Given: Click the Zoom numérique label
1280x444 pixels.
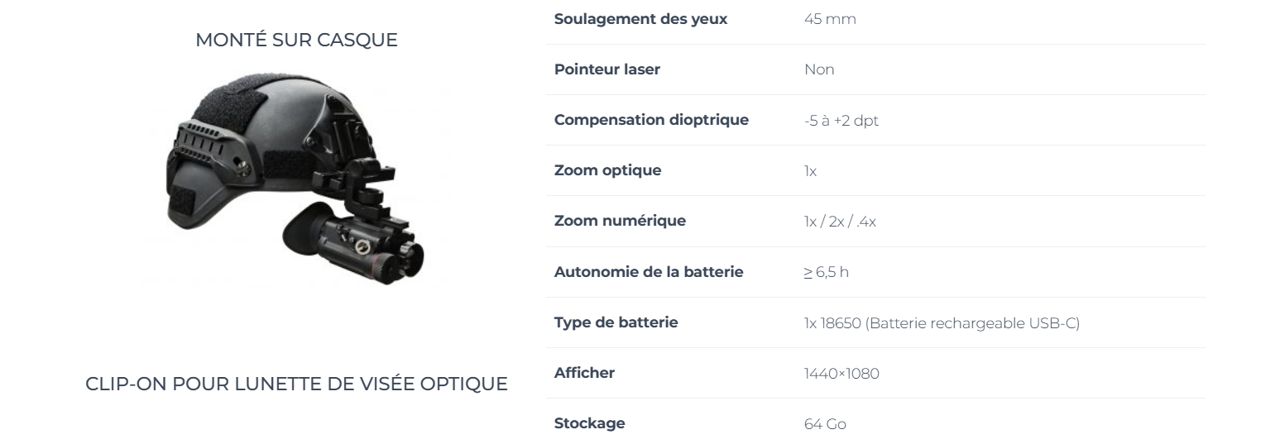Looking at the screenshot, I should coord(620,221).
